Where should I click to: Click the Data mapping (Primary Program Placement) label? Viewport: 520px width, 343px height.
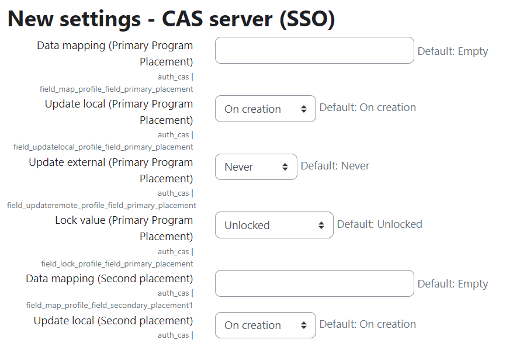click(115, 53)
